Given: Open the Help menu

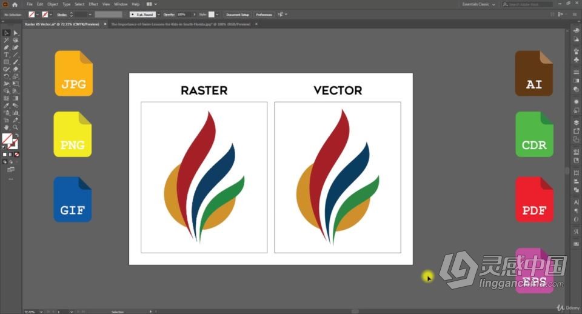Looking at the screenshot, I should pyautogui.click(x=136, y=4).
